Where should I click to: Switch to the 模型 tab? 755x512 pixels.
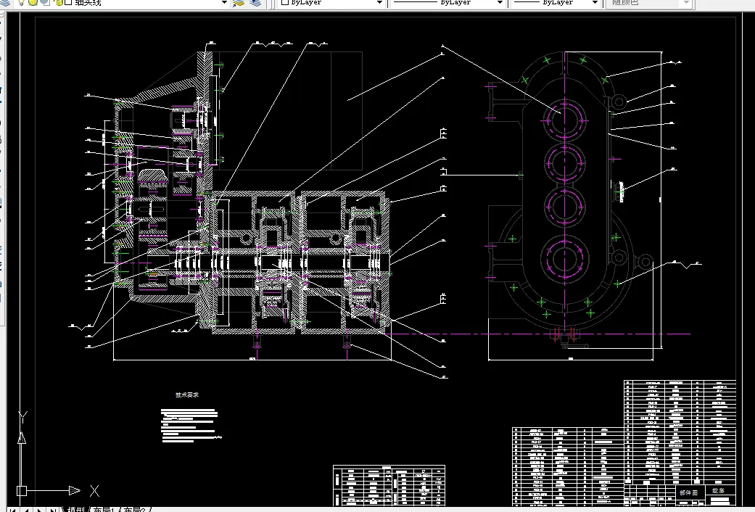pos(75,509)
